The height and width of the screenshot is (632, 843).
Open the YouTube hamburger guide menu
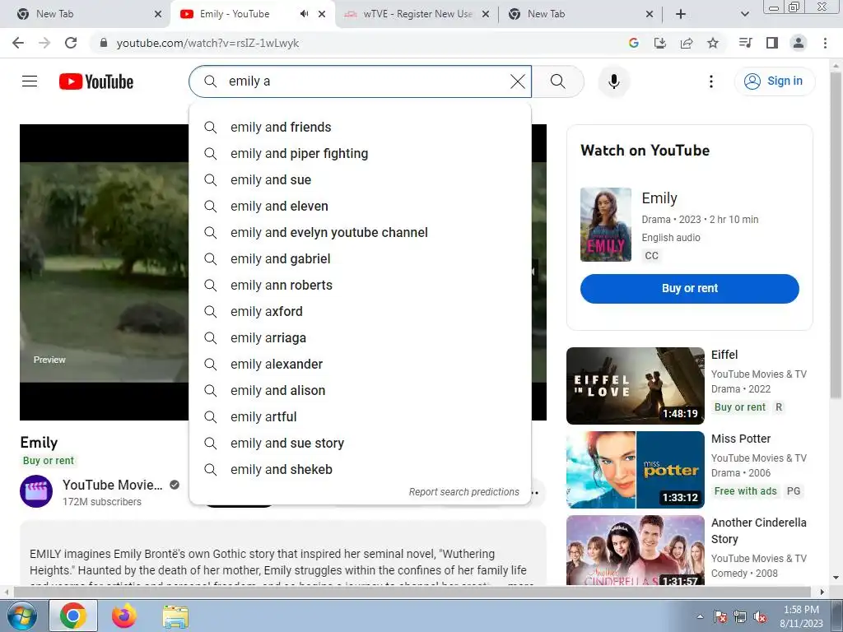(x=30, y=81)
